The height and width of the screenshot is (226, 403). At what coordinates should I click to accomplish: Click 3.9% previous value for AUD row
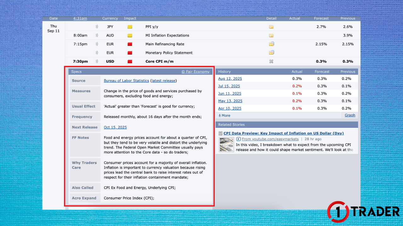tap(348, 35)
